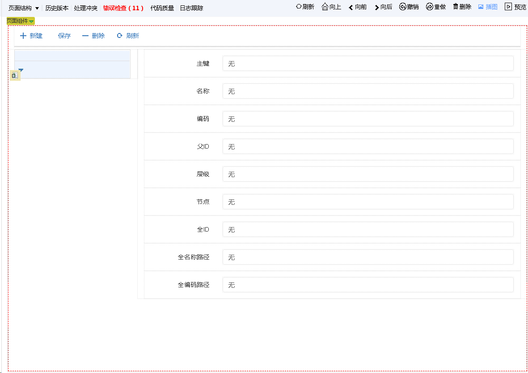Screen dimensions: 528x373
Task: Go back with the 向前 arrow
Action: click(351, 7)
